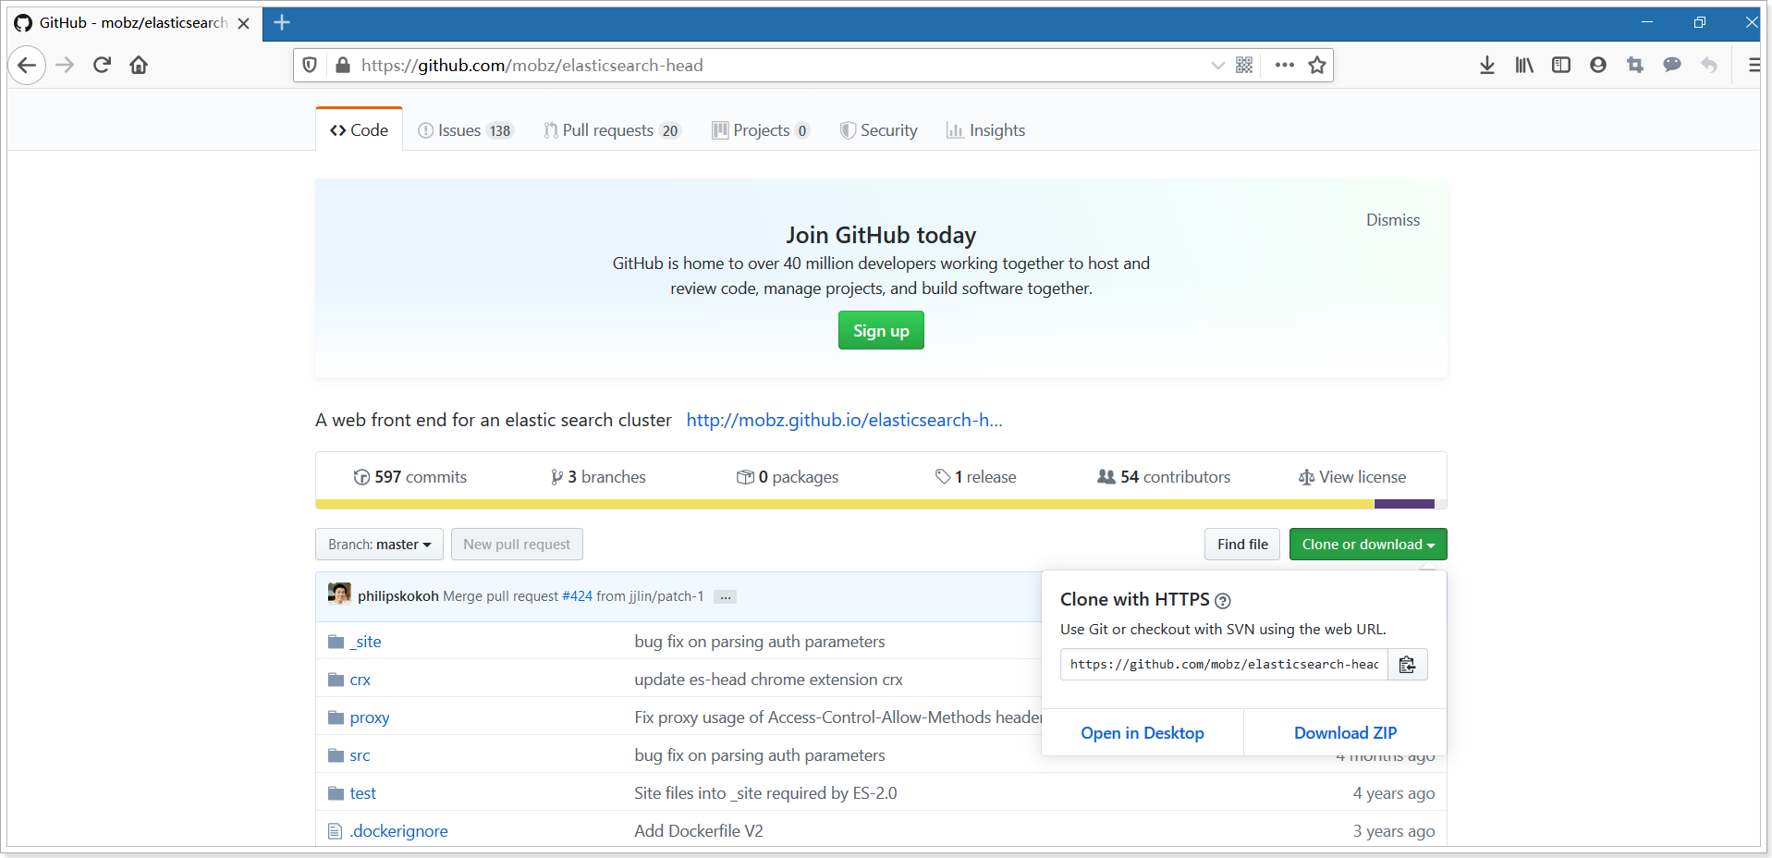Open the proxy folder
This screenshot has height=858, width=1772.
tap(370, 717)
